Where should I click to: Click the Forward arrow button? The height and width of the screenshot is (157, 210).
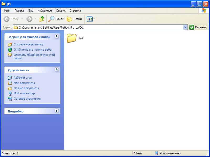coord(29,19)
